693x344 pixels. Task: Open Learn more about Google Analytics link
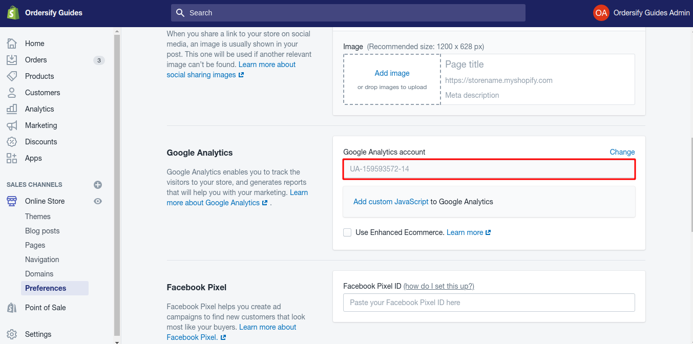click(238, 198)
